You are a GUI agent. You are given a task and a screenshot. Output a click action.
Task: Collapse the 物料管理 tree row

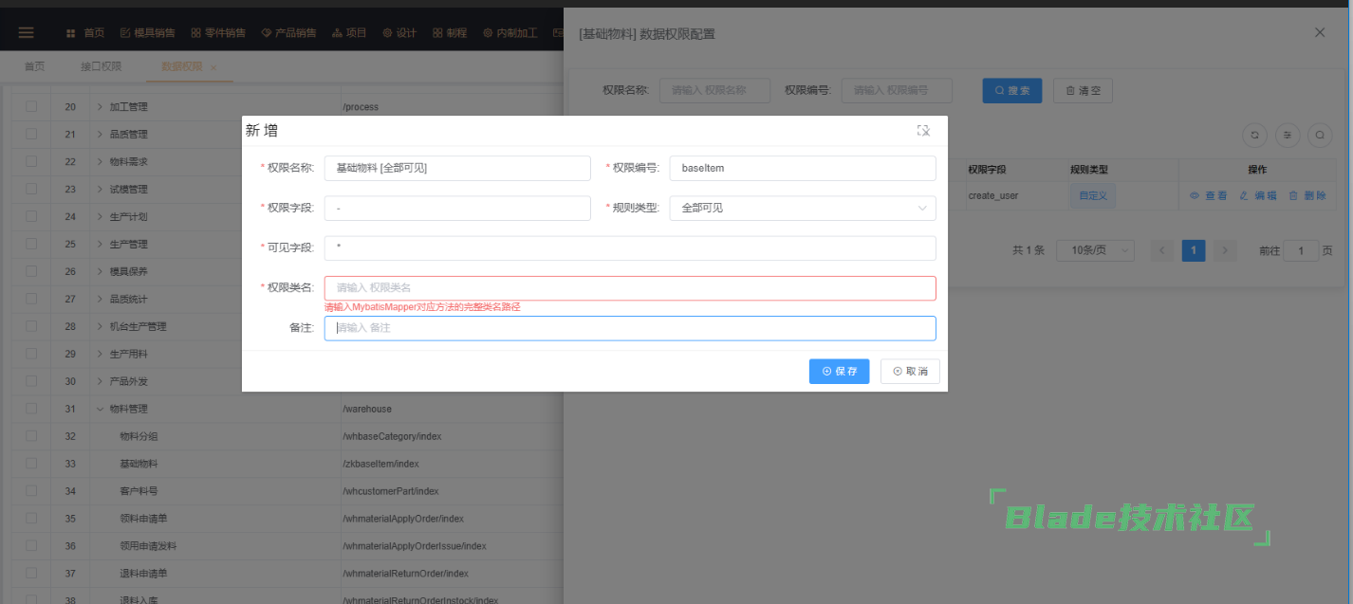[100, 409]
